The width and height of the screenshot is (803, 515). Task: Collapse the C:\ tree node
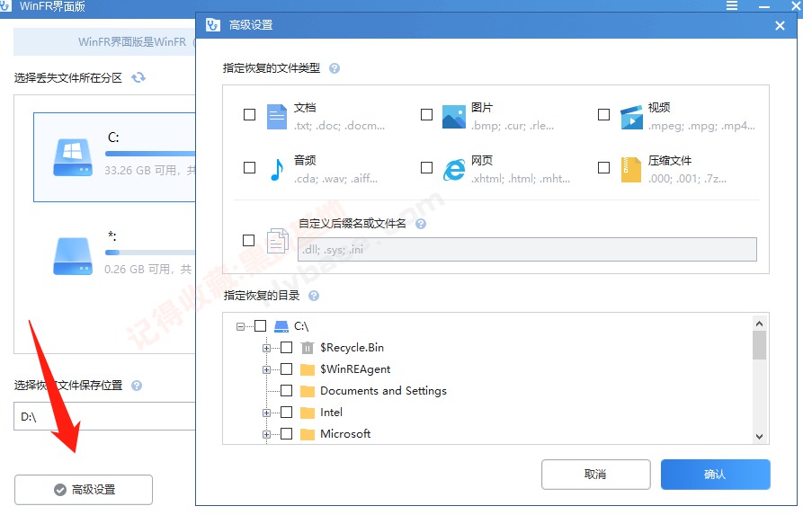point(240,326)
